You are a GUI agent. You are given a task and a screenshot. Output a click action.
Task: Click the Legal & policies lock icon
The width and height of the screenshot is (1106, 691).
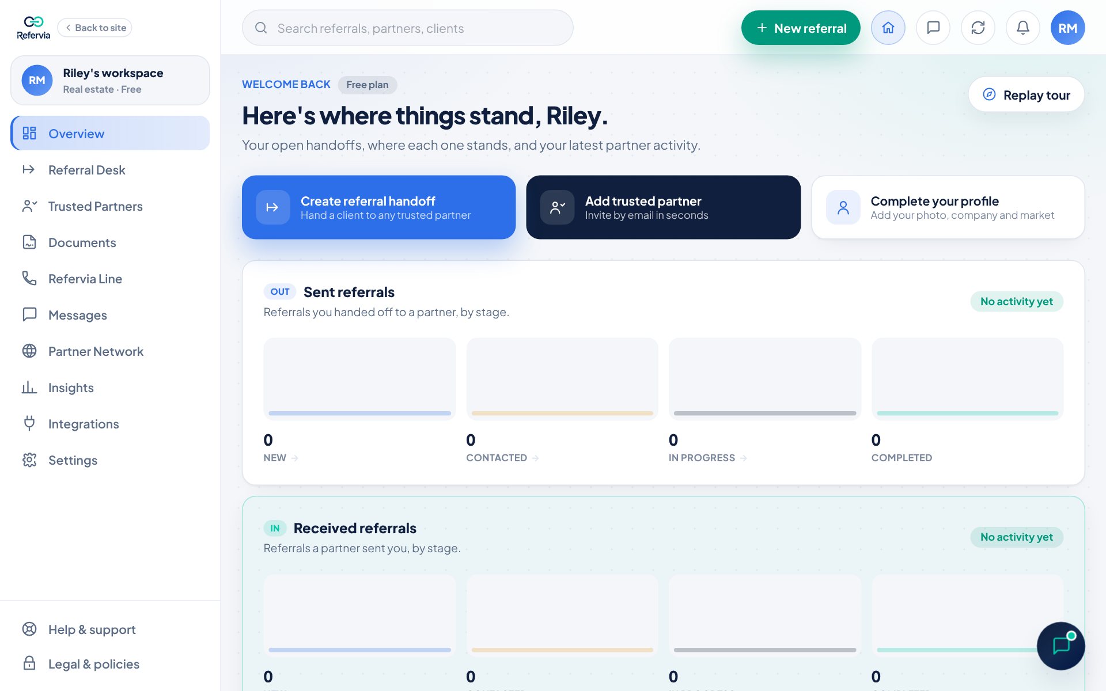coord(29,663)
